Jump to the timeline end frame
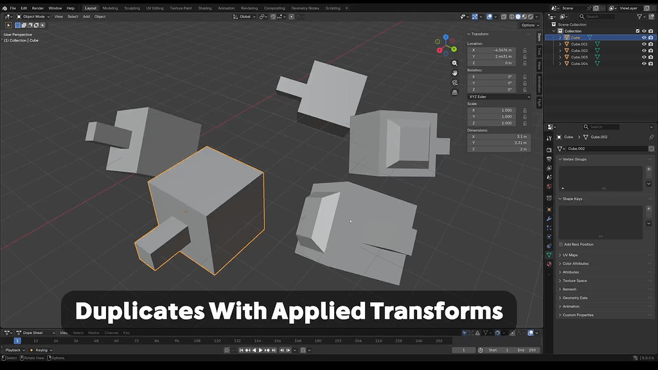Viewport: 658px width, 370px height. click(x=274, y=350)
